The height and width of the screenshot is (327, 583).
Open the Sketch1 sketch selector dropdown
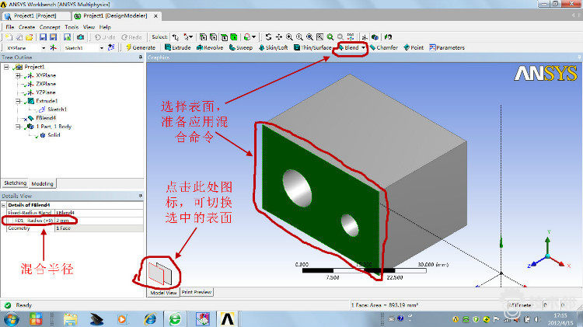tap(102, 48)
